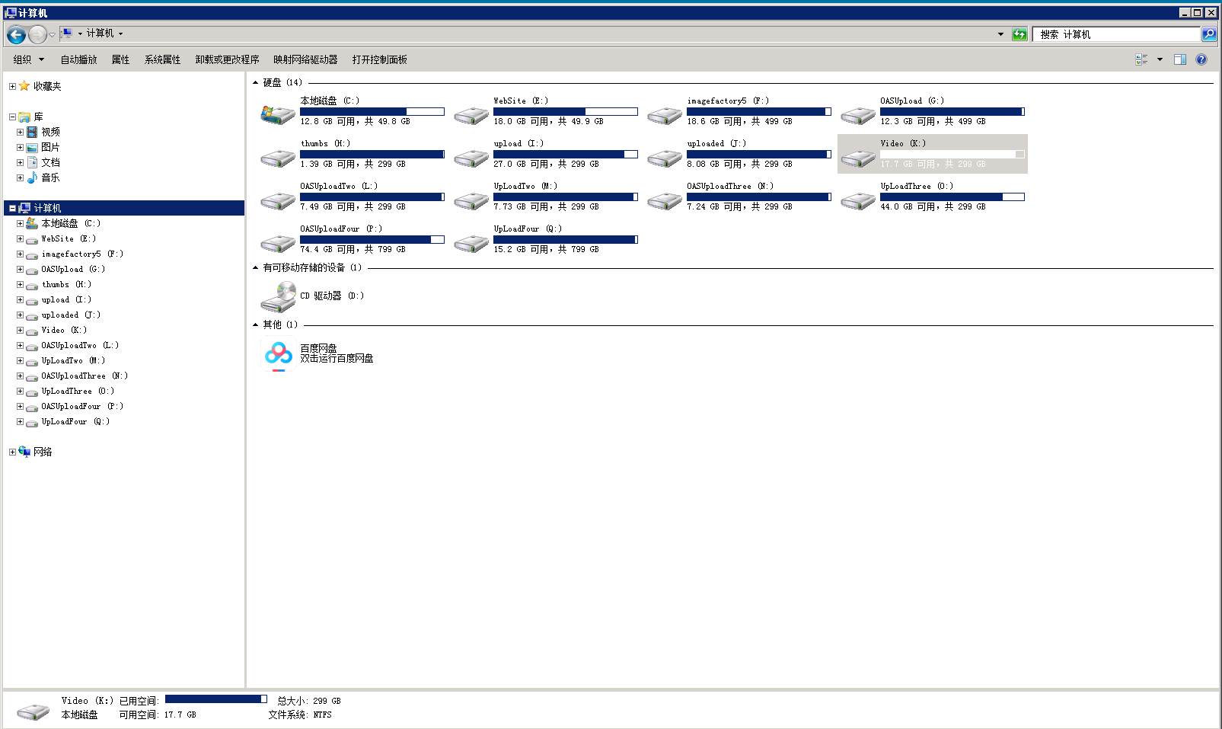Select uploaded (J:) in the sidebar tree
Screen dimensions: 1222x729
71,315
